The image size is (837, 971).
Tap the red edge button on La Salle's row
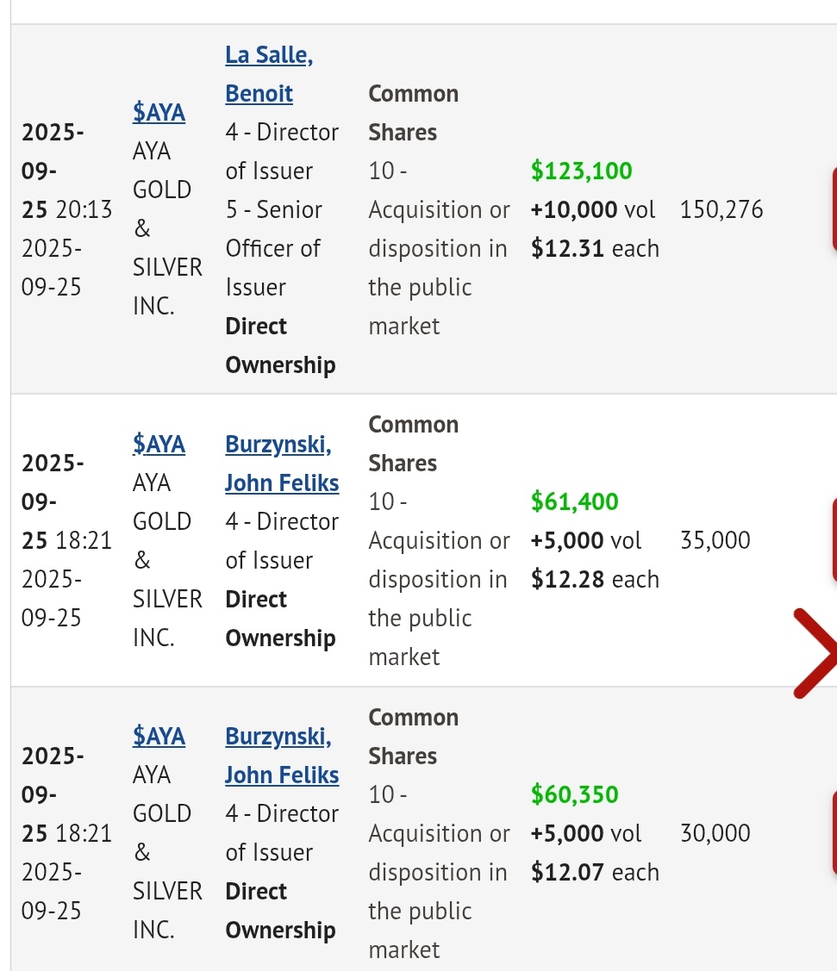tap(833, 209)
